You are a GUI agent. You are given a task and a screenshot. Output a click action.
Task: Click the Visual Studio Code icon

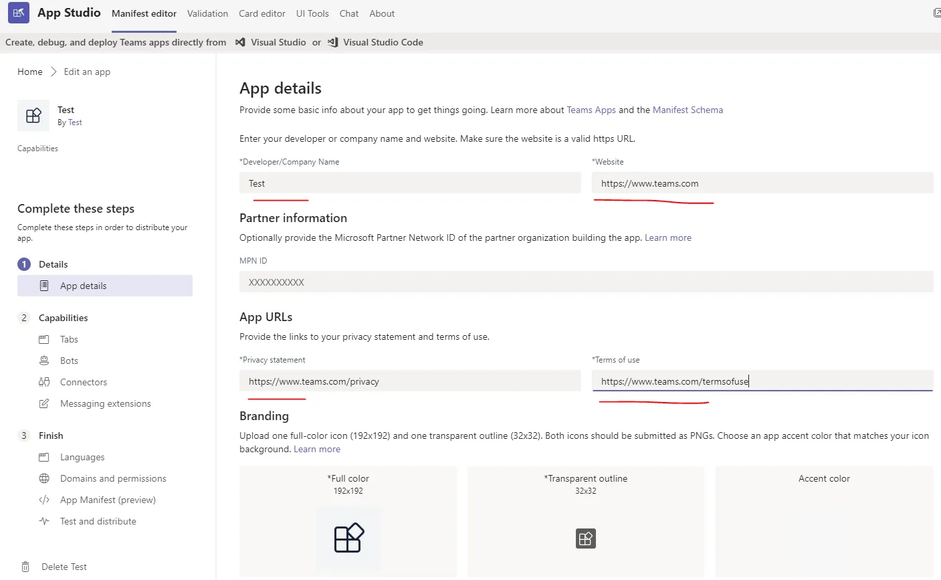(332, 42)
